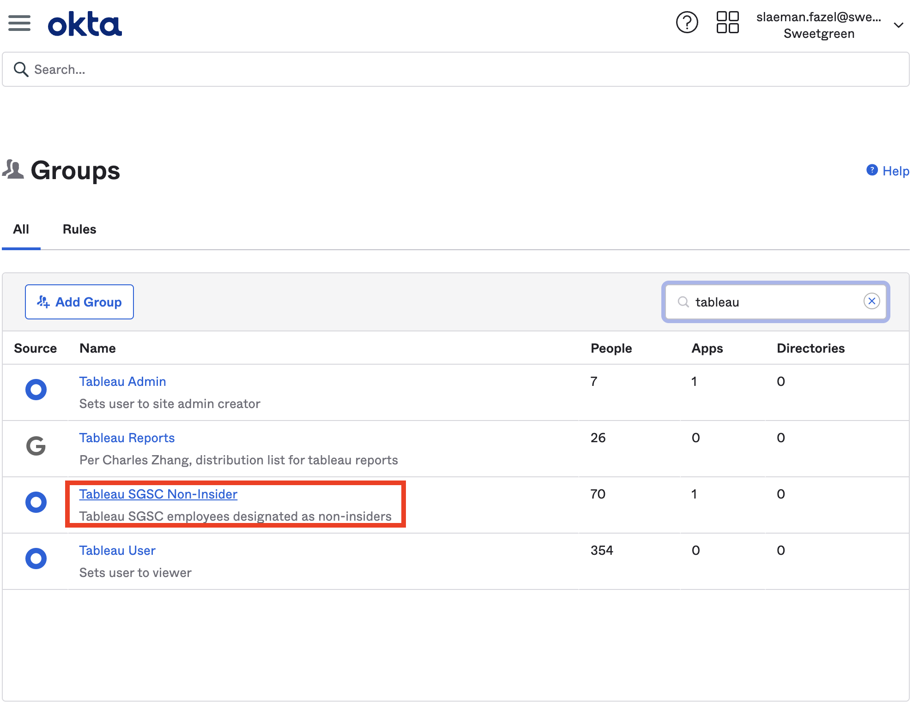This screenshot has height=709, width=919.
Task: Open the Tableau Reports group
Action: click(127, 438)
